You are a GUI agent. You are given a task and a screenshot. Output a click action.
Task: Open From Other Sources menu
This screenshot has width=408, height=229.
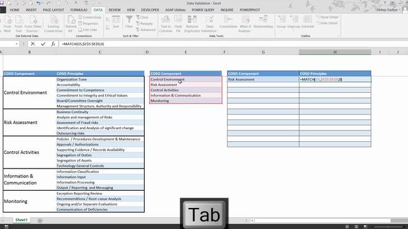[33, 24]
